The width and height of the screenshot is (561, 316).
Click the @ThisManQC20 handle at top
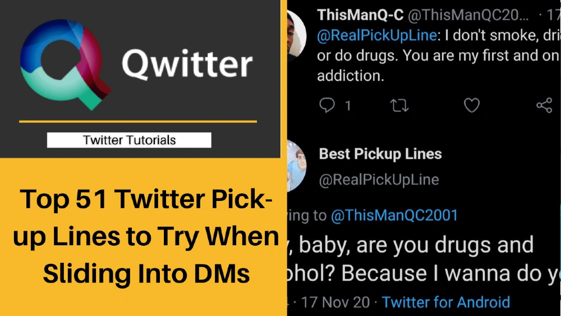[x=468, y=15]
